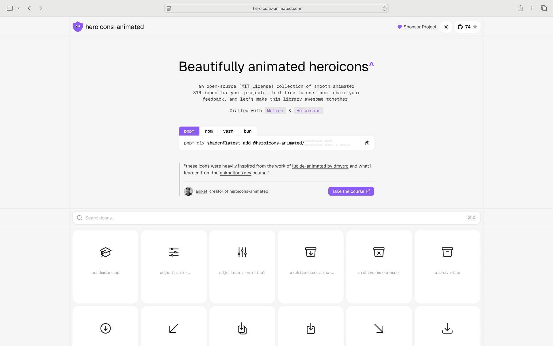
Task: Open the MIT License link
Action: [x=256, y=86]
